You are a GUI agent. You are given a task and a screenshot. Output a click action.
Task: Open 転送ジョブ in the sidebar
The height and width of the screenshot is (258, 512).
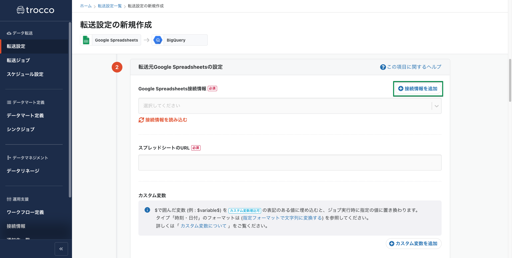coord(34,61)
